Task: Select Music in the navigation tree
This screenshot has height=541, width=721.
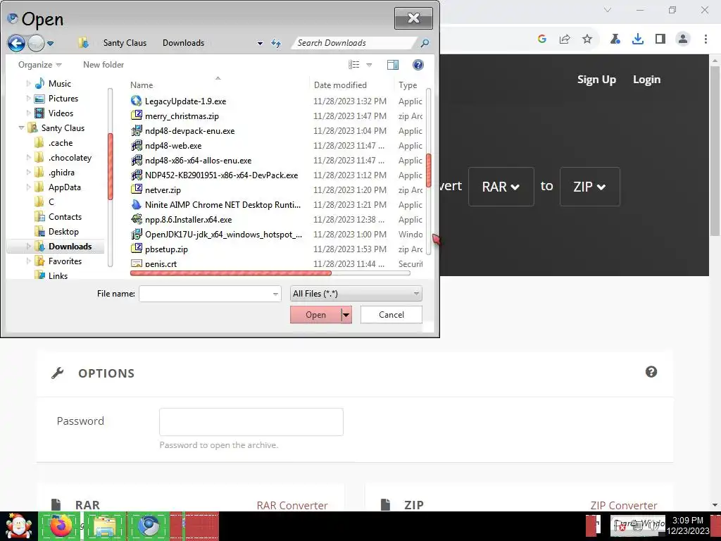Action: pyautogui.click(x=59, y=84)
